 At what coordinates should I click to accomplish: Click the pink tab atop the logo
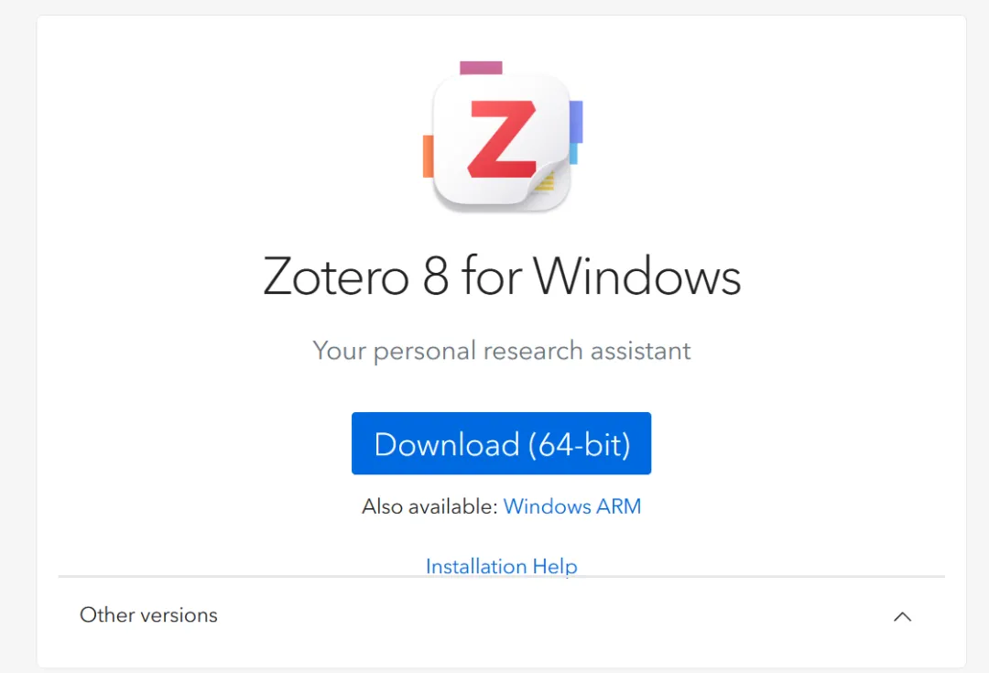coord(481,67)
